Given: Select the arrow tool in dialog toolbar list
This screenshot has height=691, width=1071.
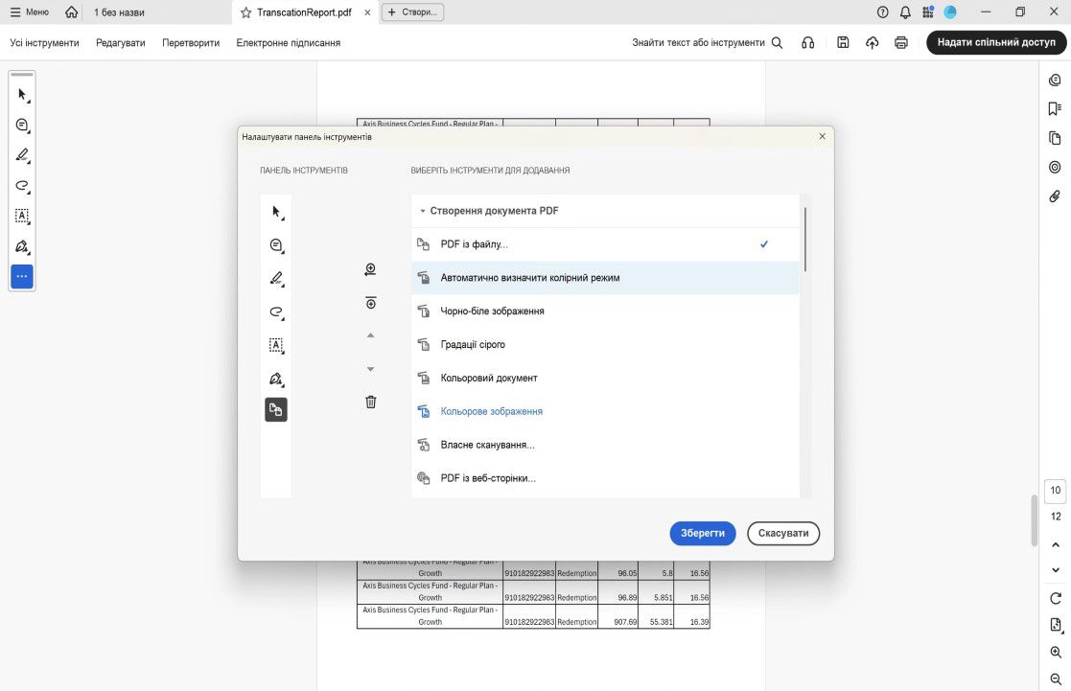Looking at the screenshot, I should [276, 212].
